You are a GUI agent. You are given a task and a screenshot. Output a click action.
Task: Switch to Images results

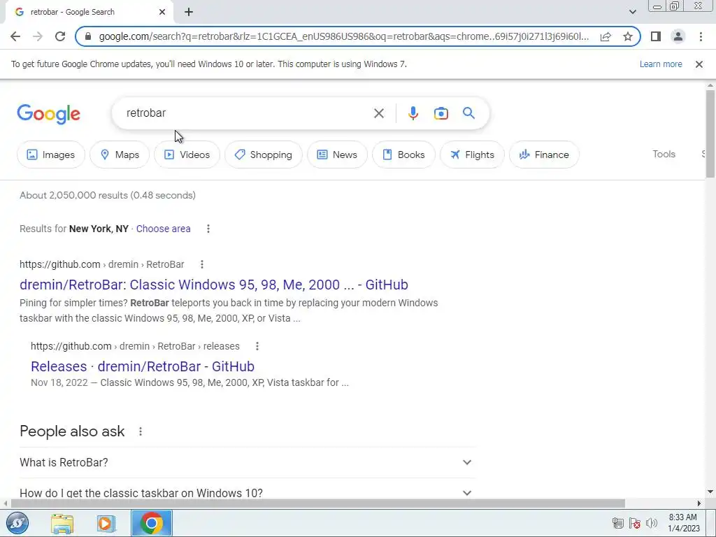coord(50,155)
